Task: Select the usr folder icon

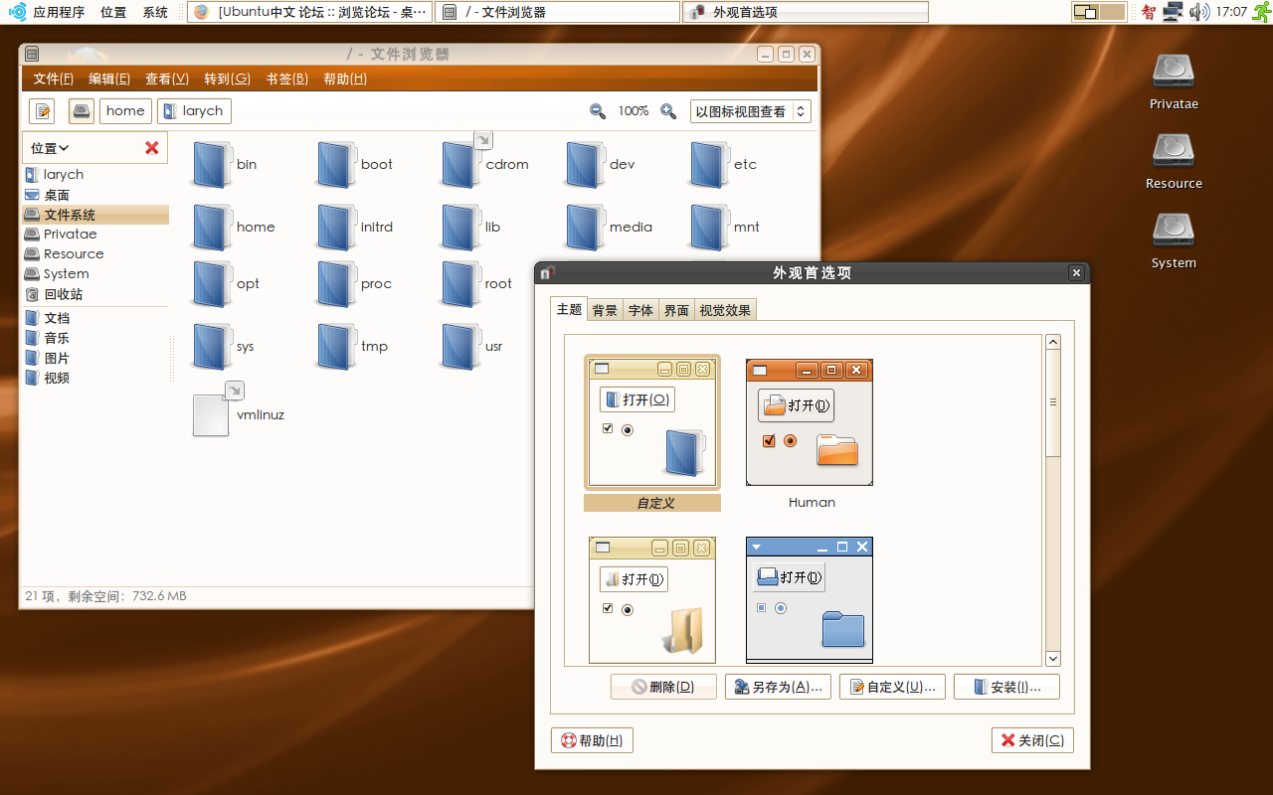Action: pos(459,347)
